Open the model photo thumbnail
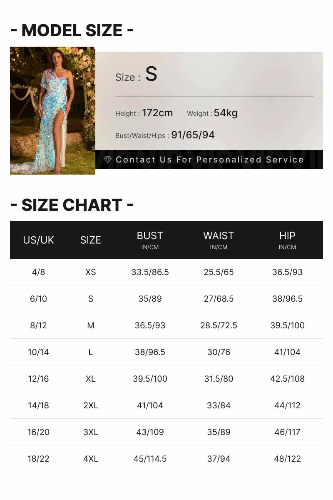Screen dimensions: 333x500 [x=52, y=110]
